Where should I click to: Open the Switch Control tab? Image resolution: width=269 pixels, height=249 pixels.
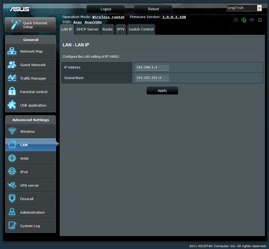[141, 29]
